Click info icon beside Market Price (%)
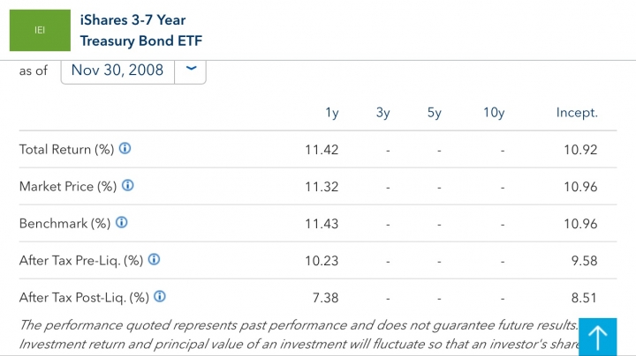Screen dimensions: 636x356 128,186
